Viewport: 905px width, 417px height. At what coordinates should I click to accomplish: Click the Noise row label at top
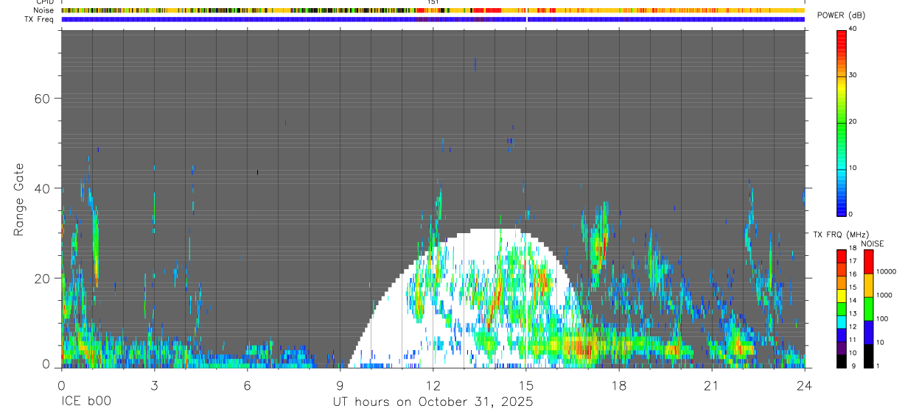coord(44,10)
